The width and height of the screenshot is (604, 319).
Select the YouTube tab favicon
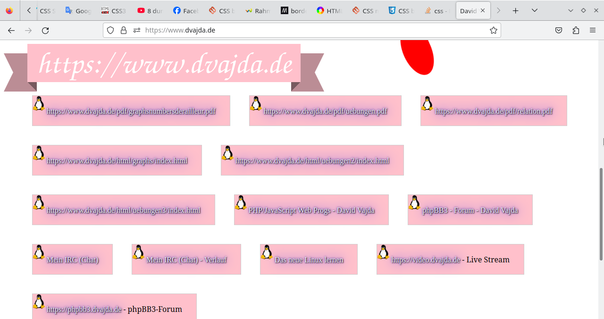point(142,10)
